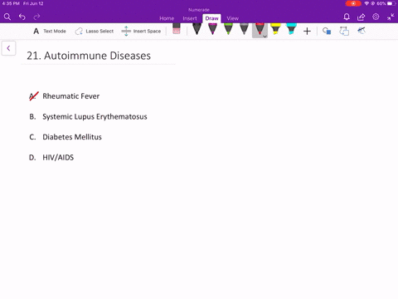The image size is (398, 299).
Task: Click the list letter 'B.'
Action: pos(32,116)
